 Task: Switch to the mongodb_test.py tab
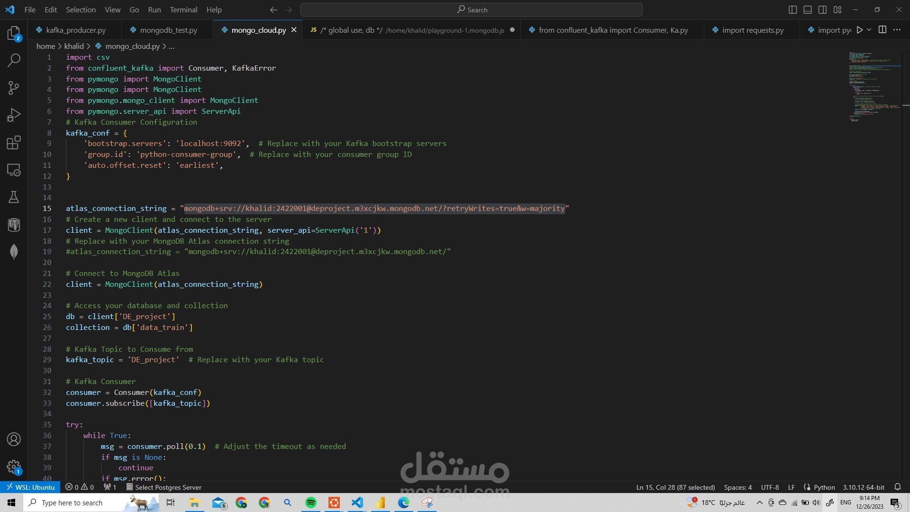tap(167, 30)
